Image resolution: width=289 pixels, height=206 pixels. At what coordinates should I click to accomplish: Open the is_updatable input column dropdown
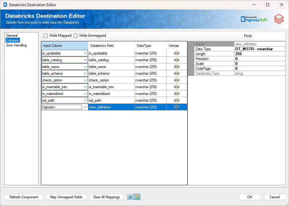(x=85, y=53)
